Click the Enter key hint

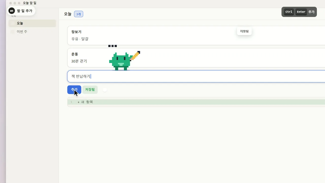(x=301, y=12)
